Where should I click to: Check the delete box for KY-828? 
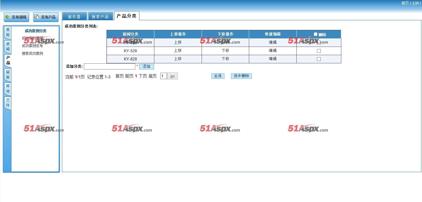pos(319,59)
